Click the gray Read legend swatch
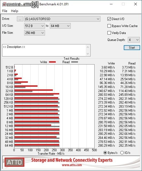Image resolution: width=142 pixels, height=171 pixels. (x=74, y=62)
